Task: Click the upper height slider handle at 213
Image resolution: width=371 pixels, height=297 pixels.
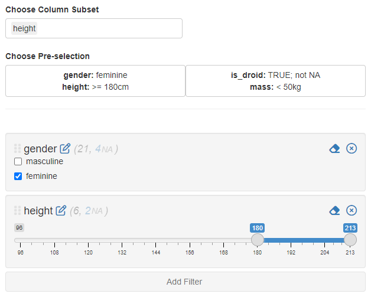Action: coord(350,240)
